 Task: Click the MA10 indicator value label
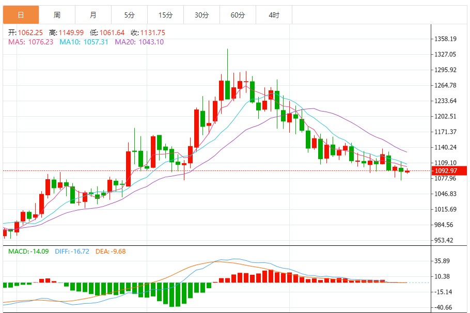pos(84,42)
